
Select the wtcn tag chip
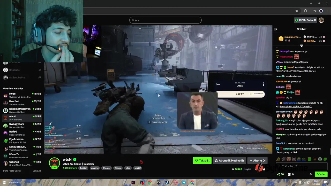(128, 168)
